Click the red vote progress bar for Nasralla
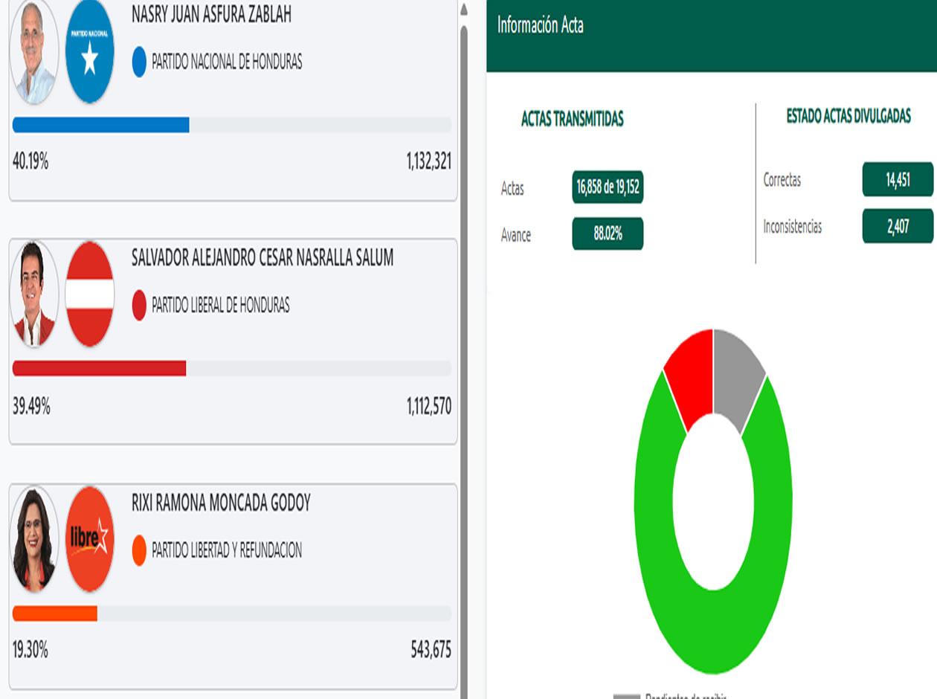Screen dimensions: 937x699 100,368
